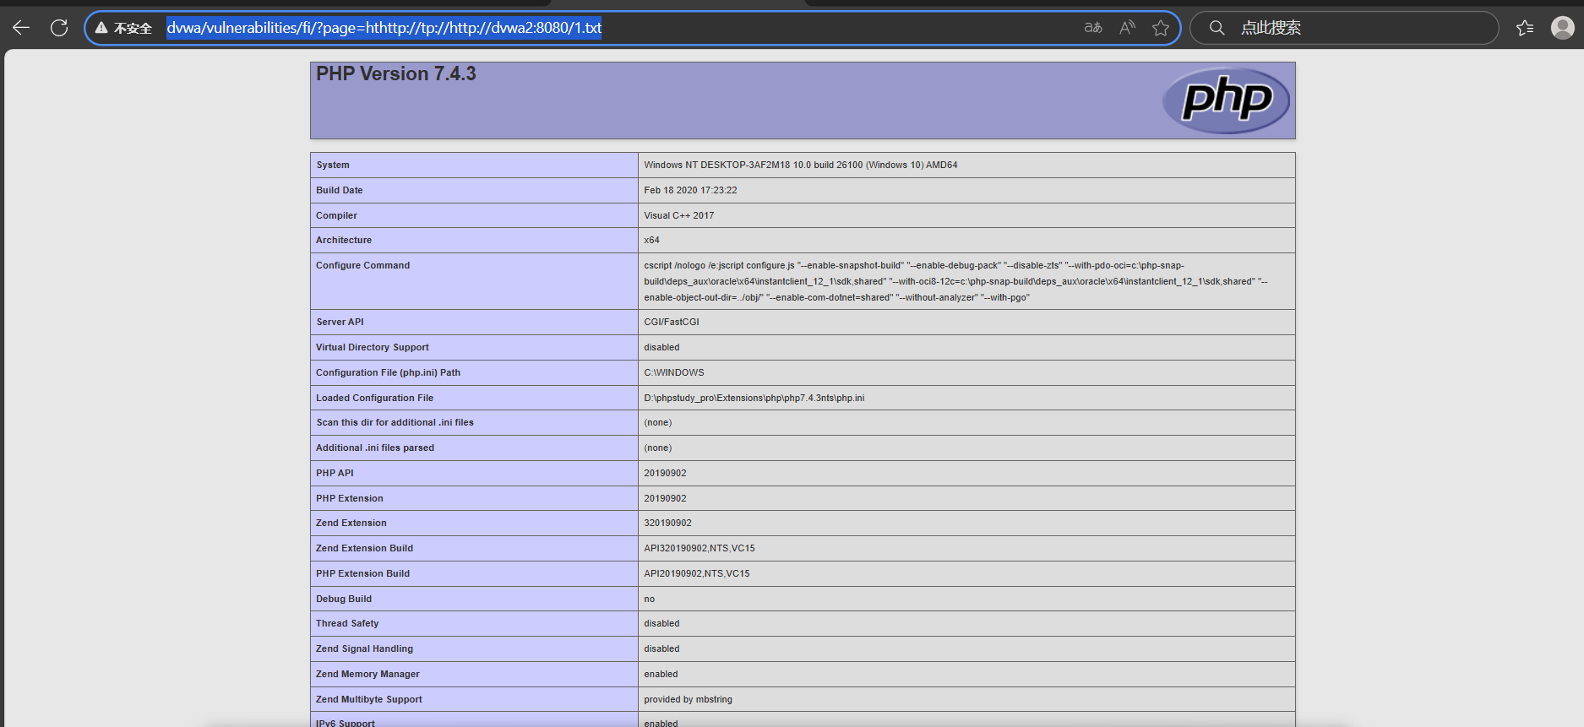The image size is (1584, 727).
Task: Click the provided by mbstring value
Action: (688, 700)
